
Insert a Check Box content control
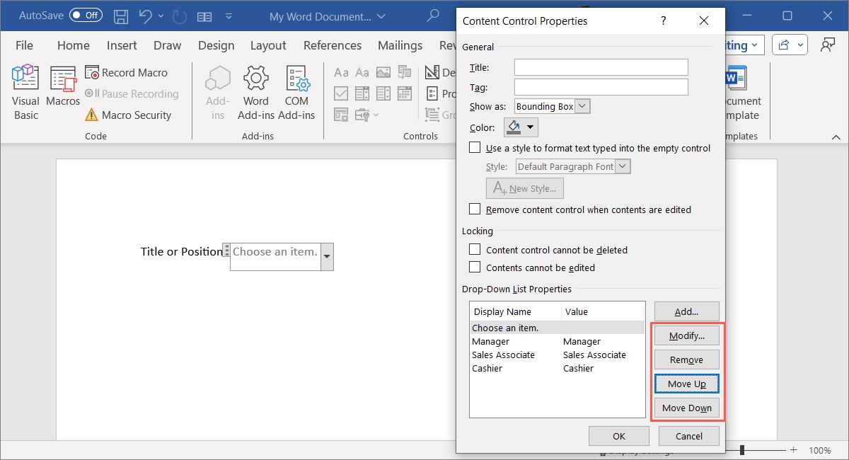click(341, 93)
